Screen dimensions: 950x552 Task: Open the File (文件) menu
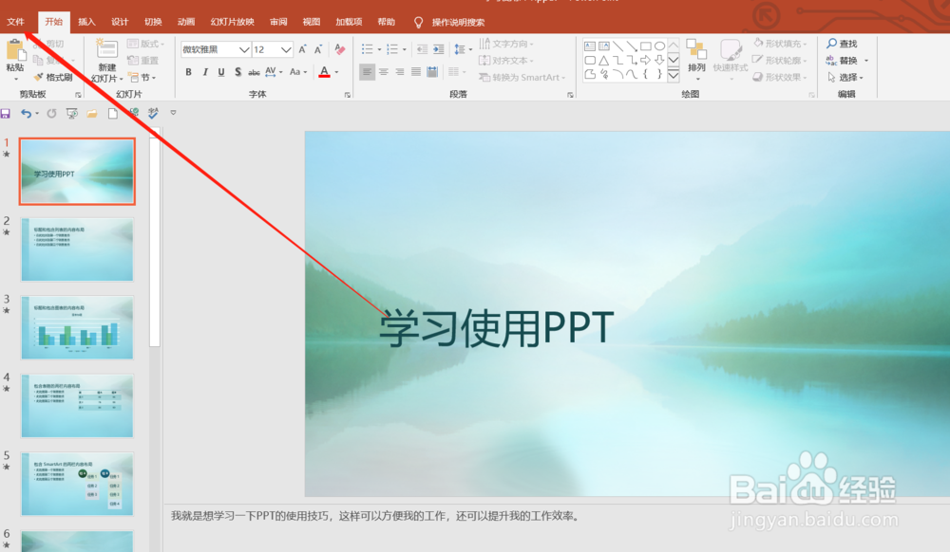[x=17, y=21]
